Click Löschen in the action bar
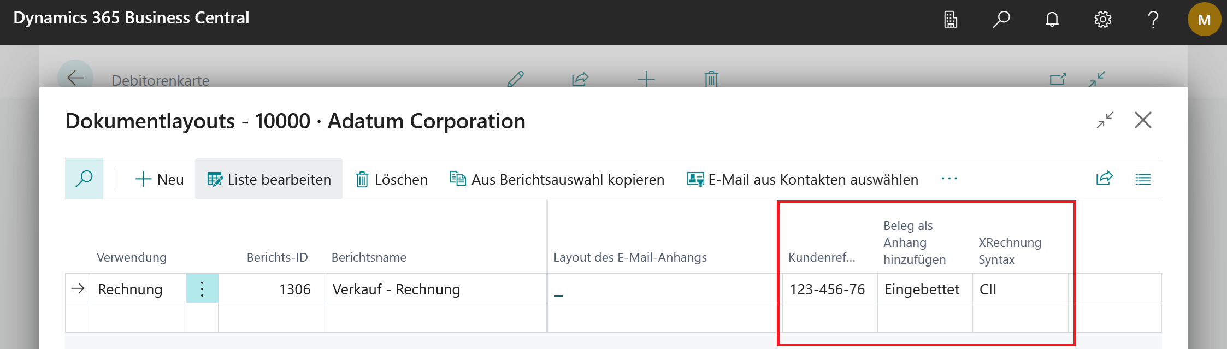This screenshot has width=1227, height=349. (392, 179)
